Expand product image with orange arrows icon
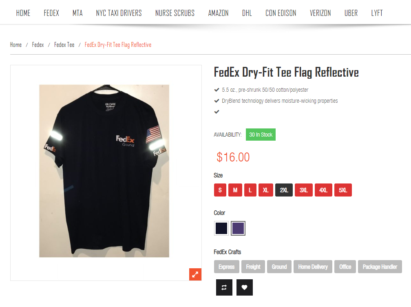Image resolution: width=411 pixels, height=307 pixels. coord(195,274)
